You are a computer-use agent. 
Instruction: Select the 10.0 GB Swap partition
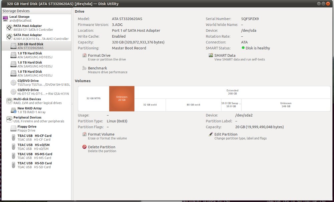pos(231,105)
